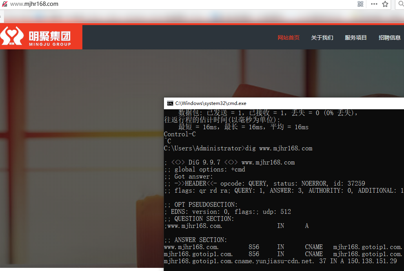Click the 明聚集团 MINGJU GROUP brand text

pos(49,38)
